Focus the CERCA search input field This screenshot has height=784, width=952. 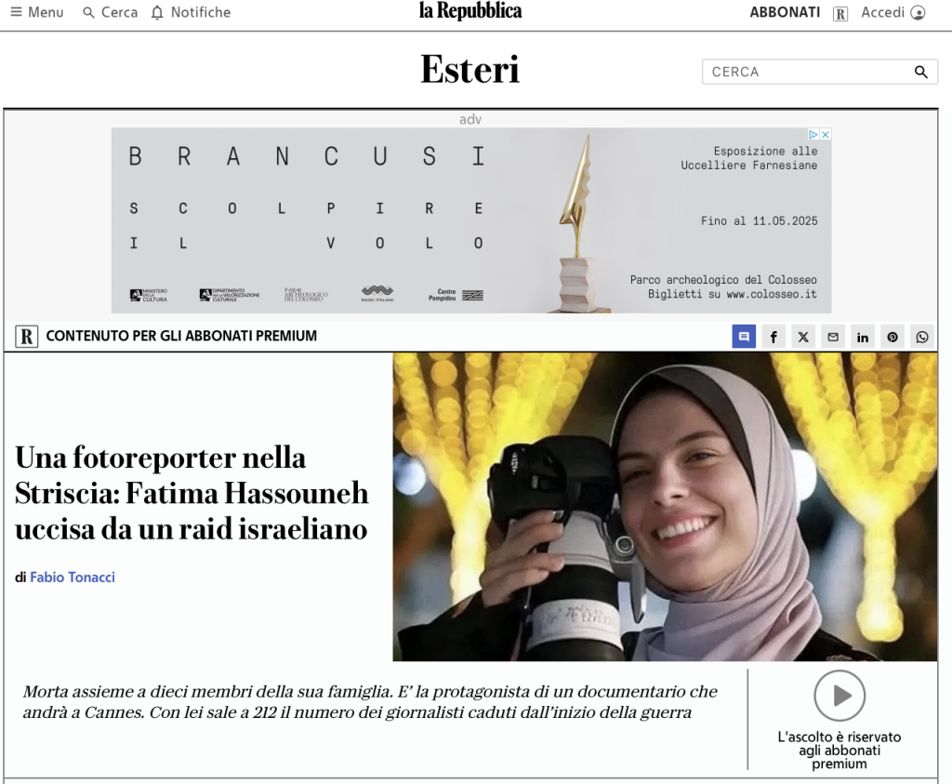[804, 72]
